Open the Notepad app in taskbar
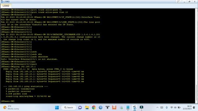 click(x=128, y=108)
